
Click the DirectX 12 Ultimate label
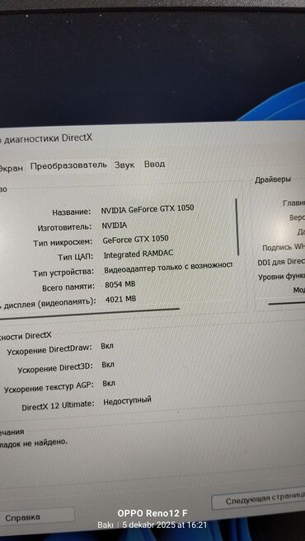(x=58, y=405)
